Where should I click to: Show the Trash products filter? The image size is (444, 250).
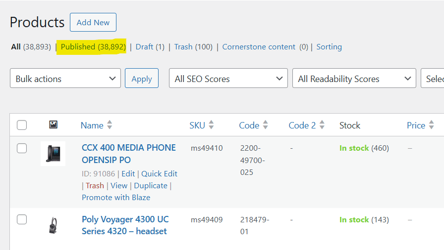[x=183, y=47]
